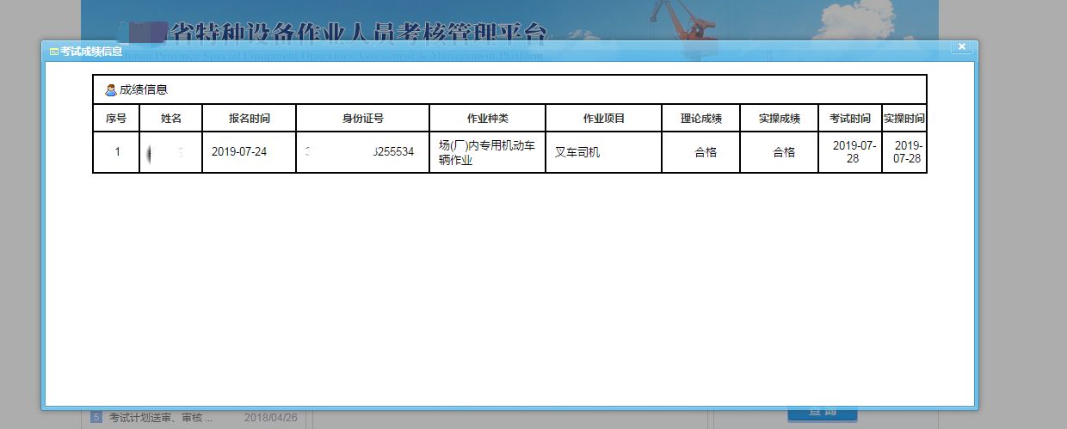The image size is (1067, 429).
Task: Click the 考试时间 column header
Action: [x=850, y=119]
